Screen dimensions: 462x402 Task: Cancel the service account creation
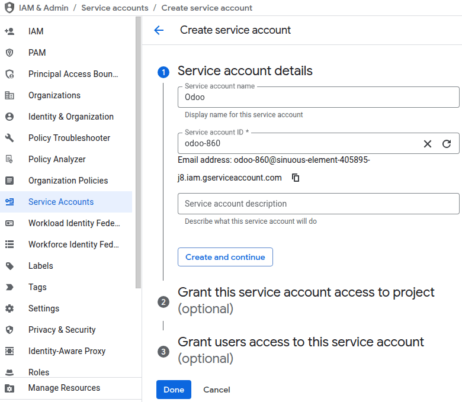[217, 390]
